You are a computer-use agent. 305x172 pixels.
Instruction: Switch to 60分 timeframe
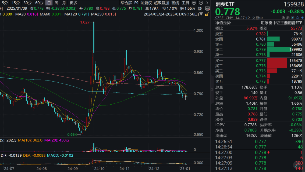(x=39, y=3)
